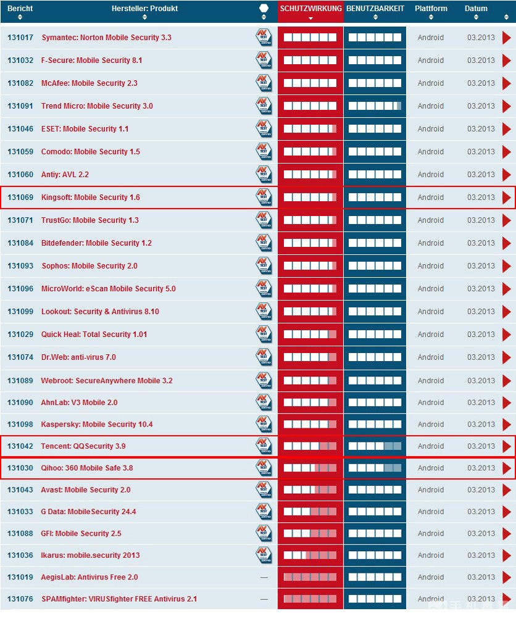The height and width of the screenshot is (624, 516).
Task: Click Schutzwirkung score bar for Ikarus
Action: click(x=310, y=555)
